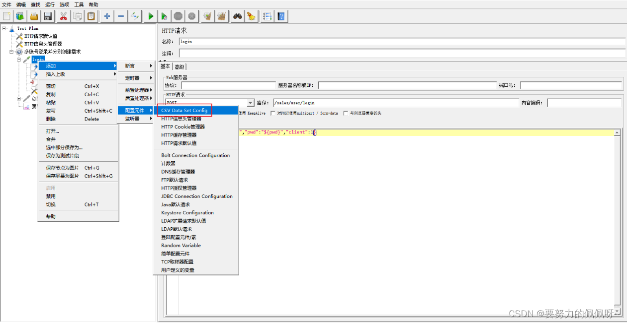Screen dimensions: 627x323
Task: Toggle 对POST使用multipart / form-data checkbox
Action: click(x=273, y=113)
